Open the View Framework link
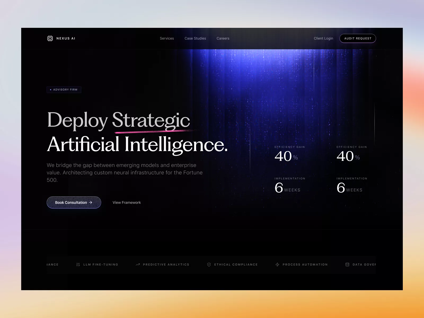Image resolution: width=424 pixels, height=318 pixels. coord(127,202)
